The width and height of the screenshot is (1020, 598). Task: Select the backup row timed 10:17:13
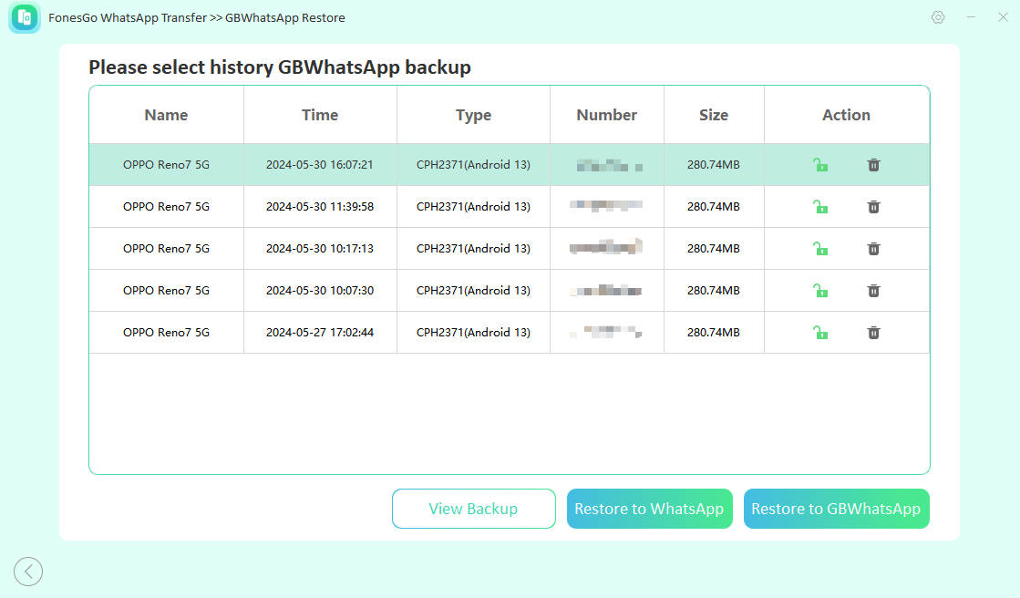[319, 249]
